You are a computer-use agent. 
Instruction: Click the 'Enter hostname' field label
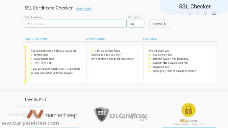point(33,17)
